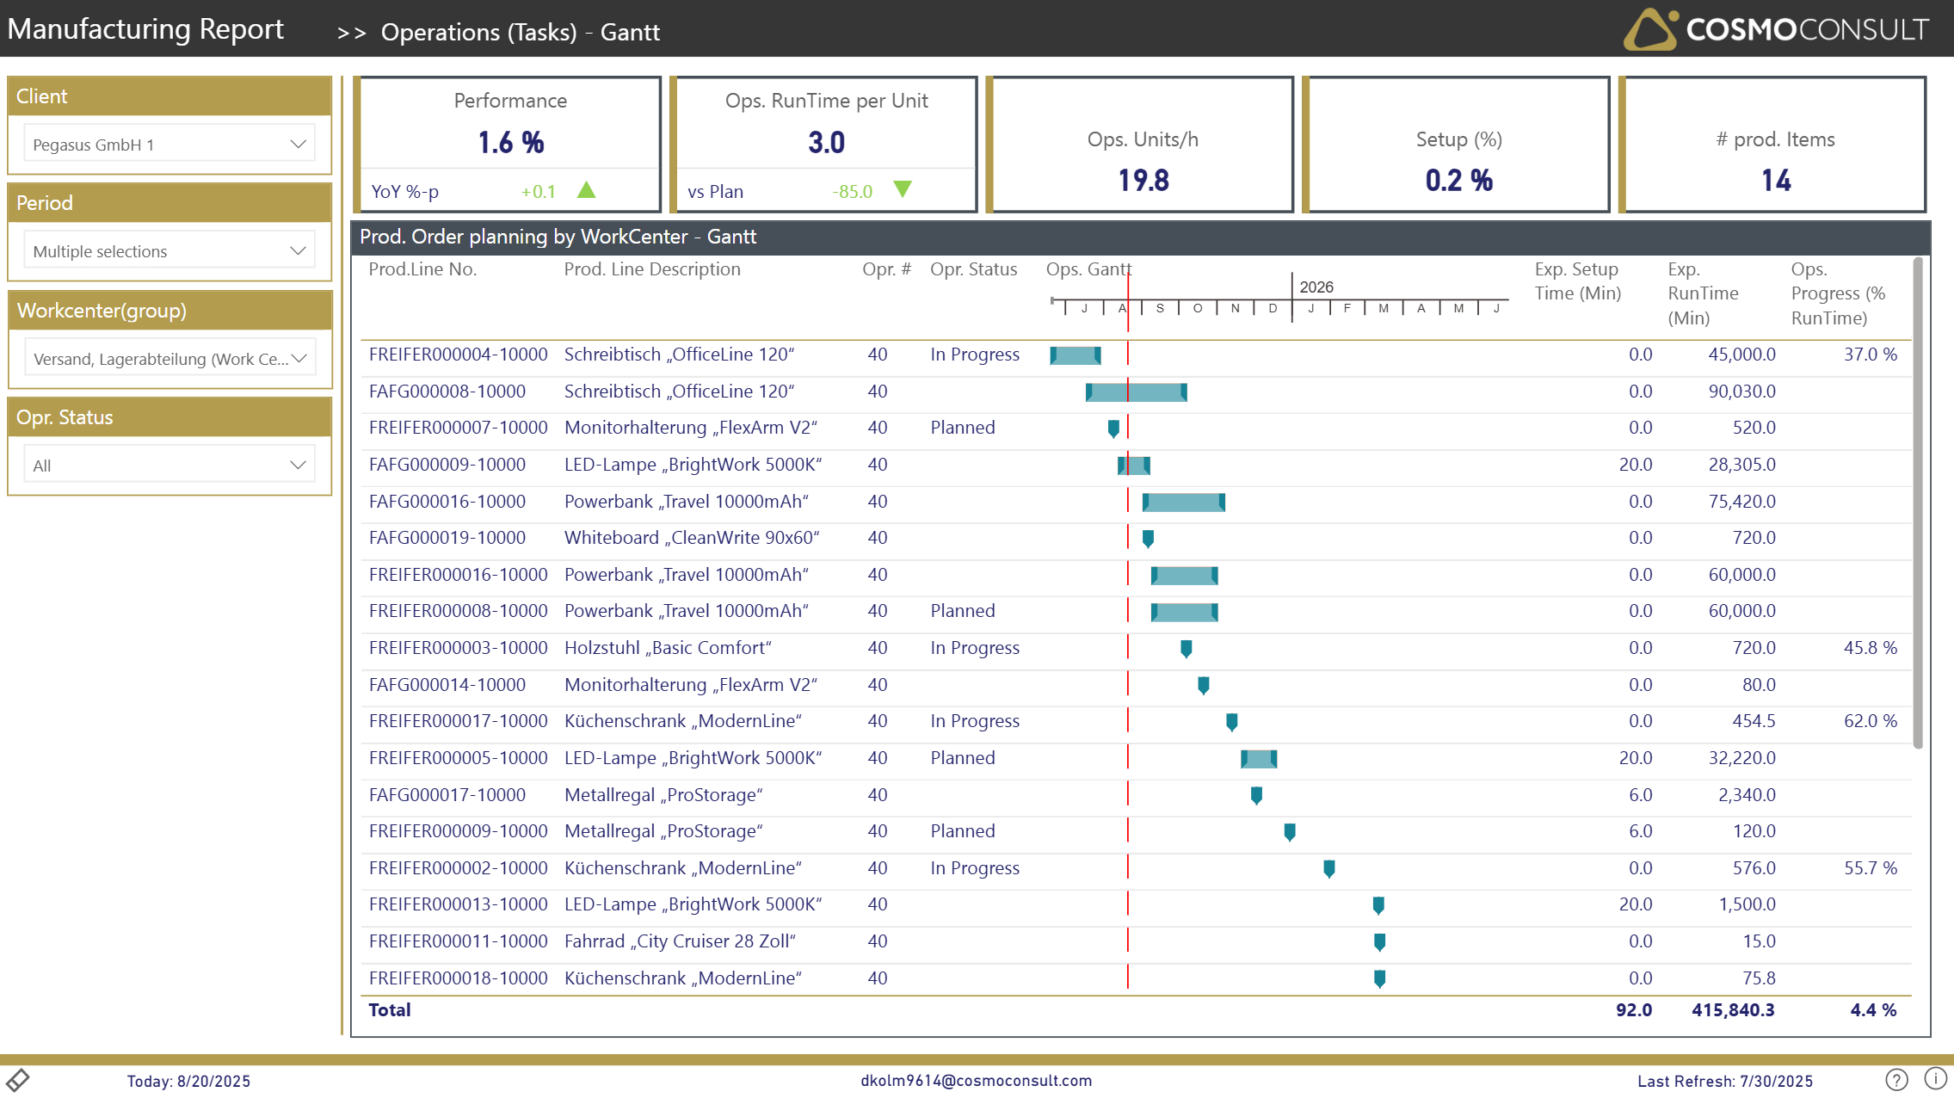Click the info circle icon at bottom right

tap(1935, 1078)
